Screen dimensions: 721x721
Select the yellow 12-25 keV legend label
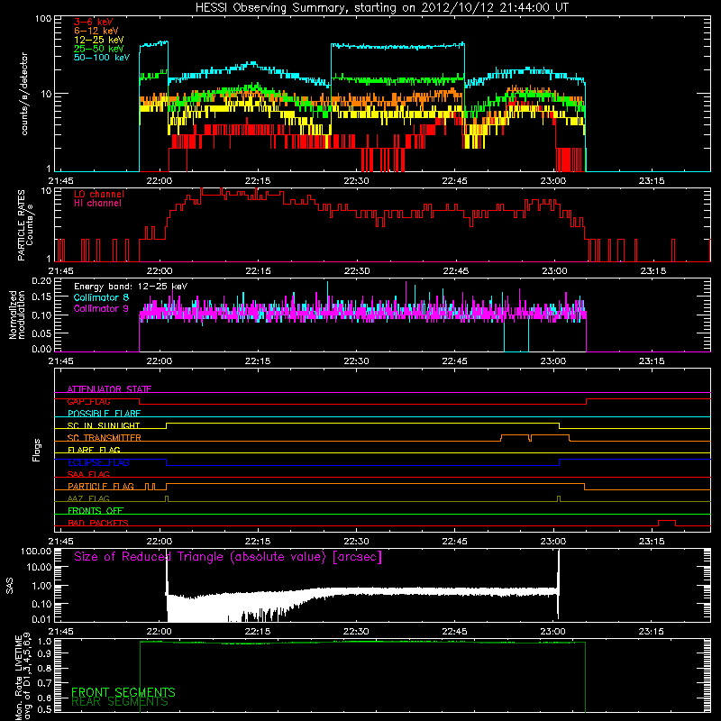pos(99,40)
